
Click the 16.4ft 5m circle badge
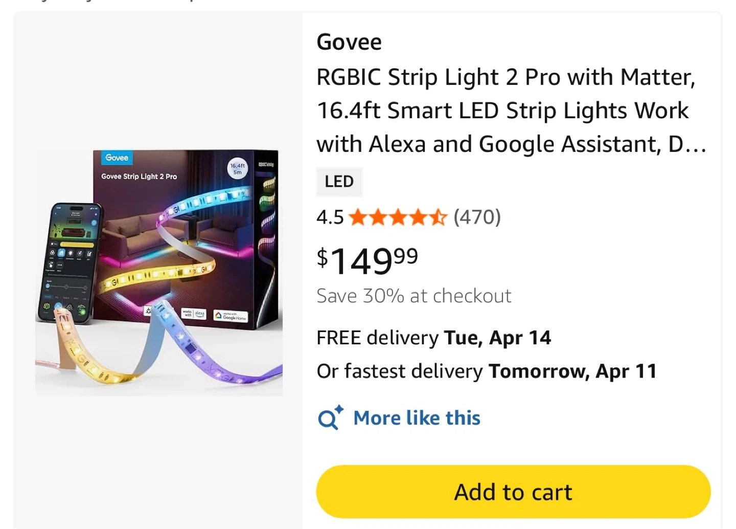point(237,169)
